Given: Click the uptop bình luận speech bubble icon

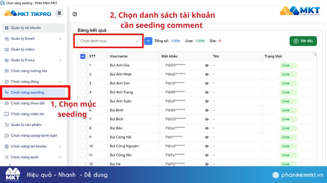Looking at the screenshot, I should point(7,136).
